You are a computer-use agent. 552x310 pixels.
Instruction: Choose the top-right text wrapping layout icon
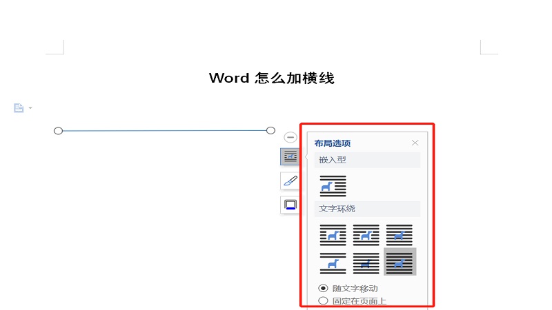399,235
